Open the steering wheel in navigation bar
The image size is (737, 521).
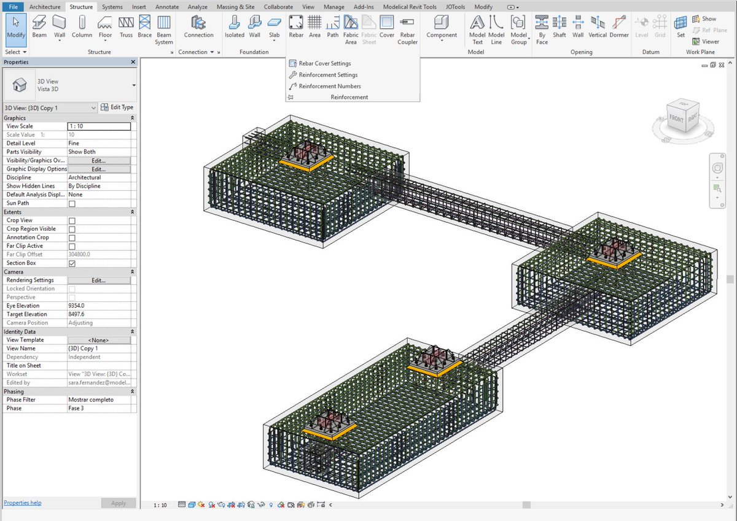click(x=717, y=168)
